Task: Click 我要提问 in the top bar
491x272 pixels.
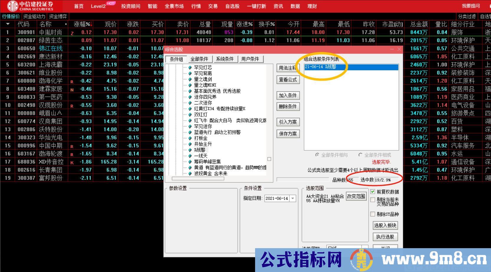Action: [x=471, y=6]
